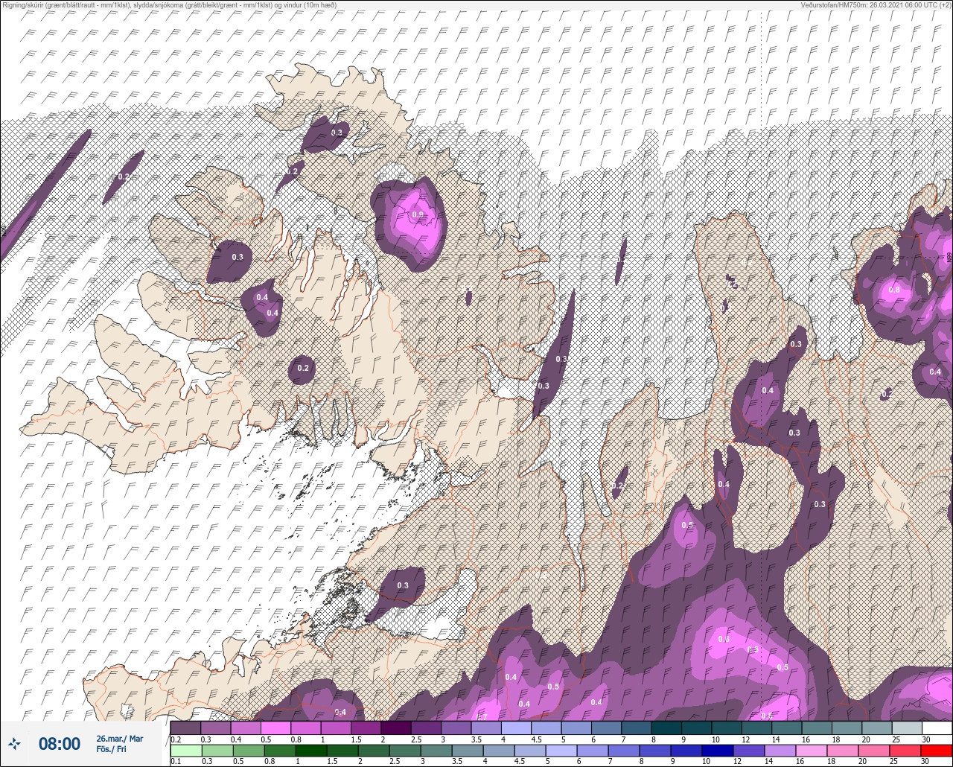Select the 3.5 swatch in top legend row
953x767 pixels.
coord(486,727)
